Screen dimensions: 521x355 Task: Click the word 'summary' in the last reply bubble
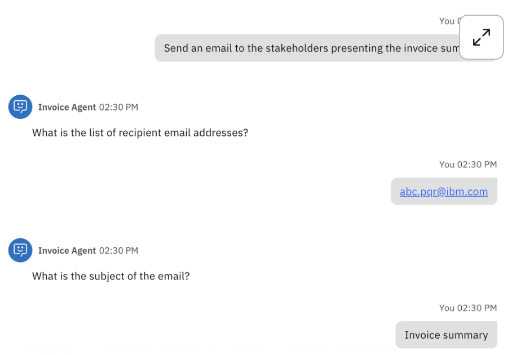465,335
